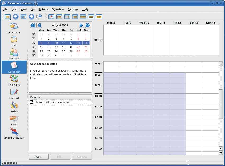Open the Go menu
Viewport: 225px width, 166px height.
coord(33,9)
